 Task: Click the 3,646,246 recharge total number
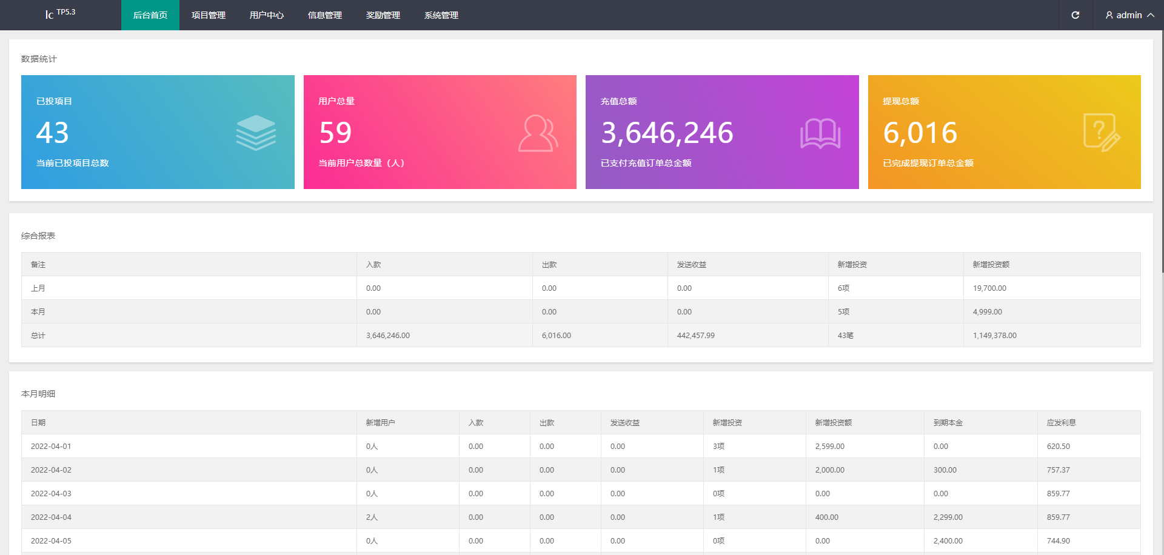click(x=667, y=133)
